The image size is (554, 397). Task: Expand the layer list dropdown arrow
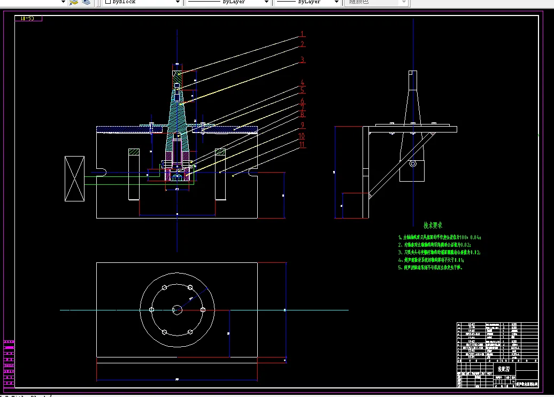pyautogui.click(x=63, y=2)
